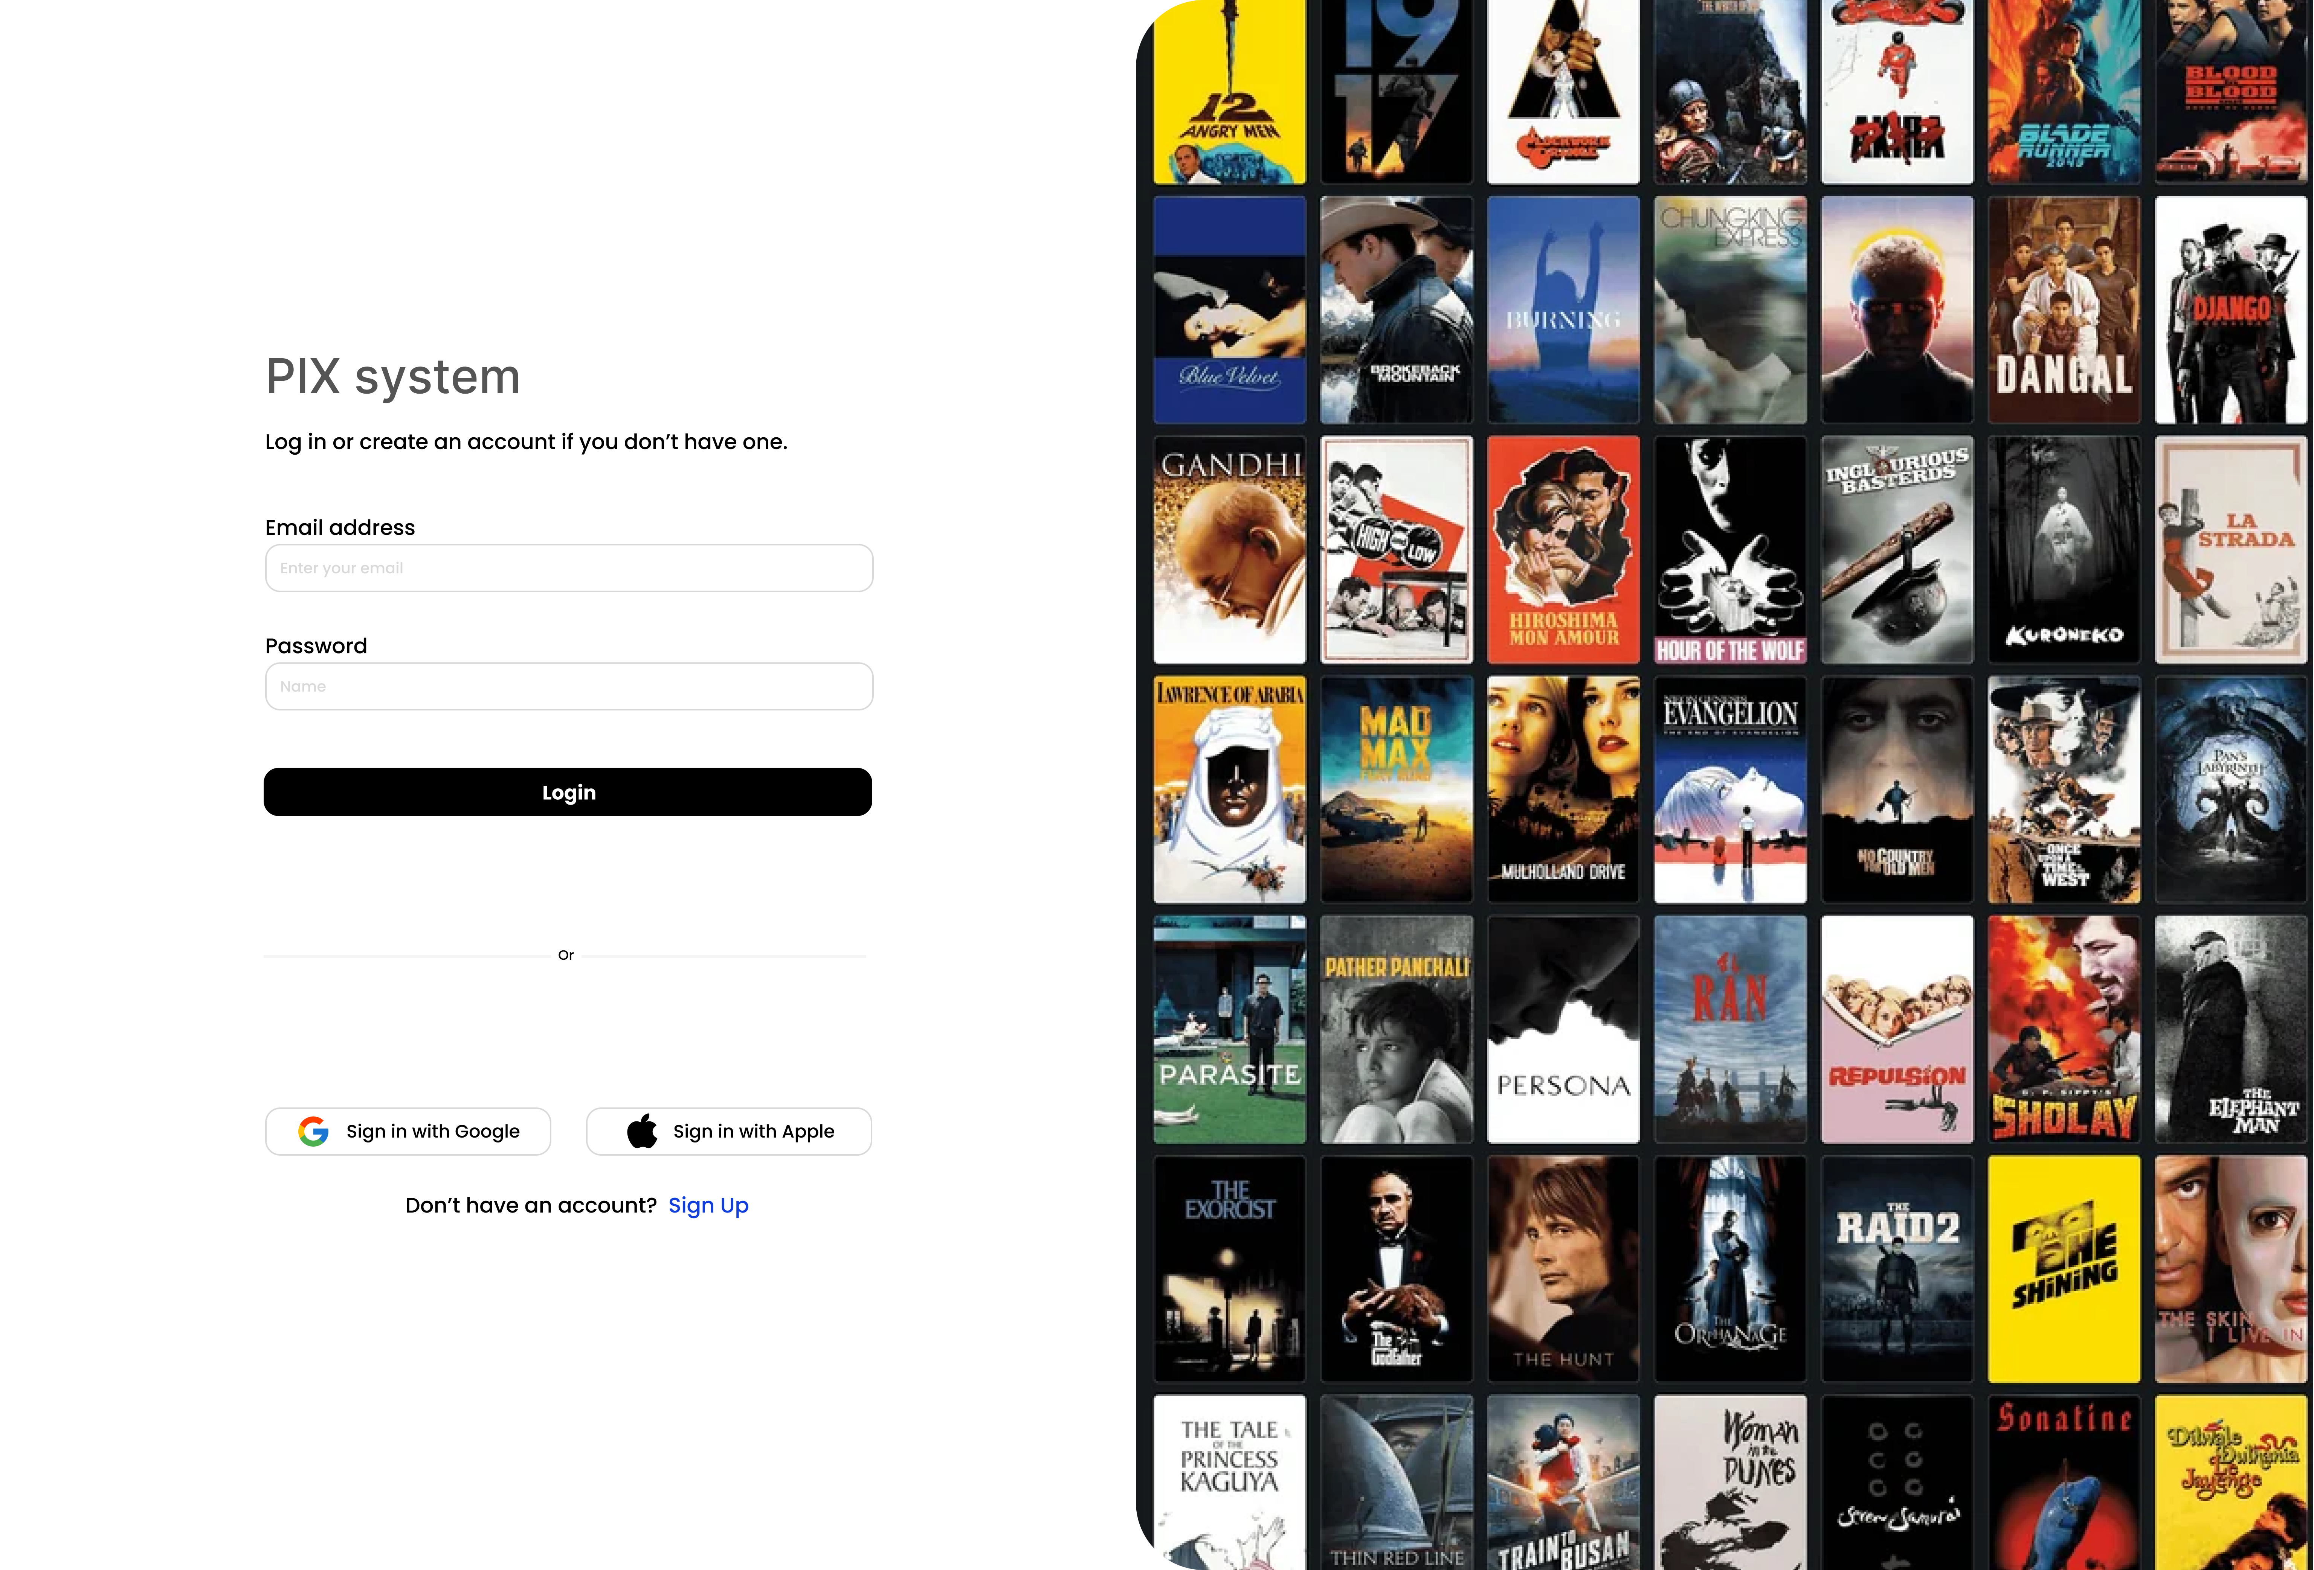The image size is (2314, 1570).
Task: Select the Evangelion poster
Action: [x=1731, y=790]
